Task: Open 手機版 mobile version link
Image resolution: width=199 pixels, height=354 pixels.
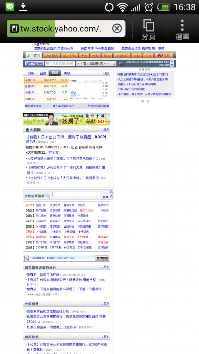Action: point(104,210)
